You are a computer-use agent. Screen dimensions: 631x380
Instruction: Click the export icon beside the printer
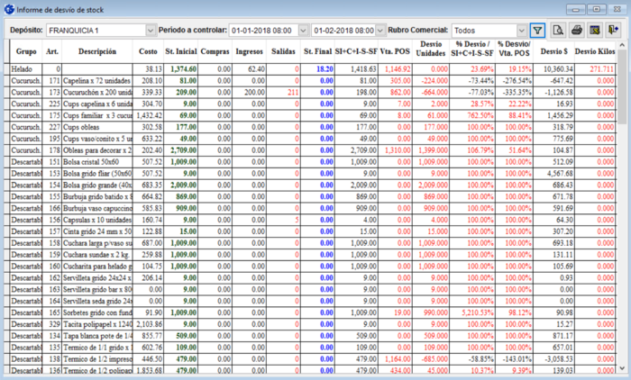pos(594,30)
